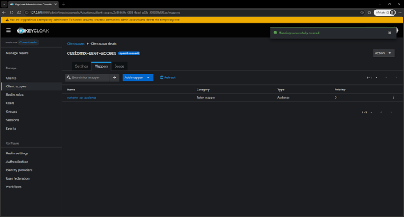Open Clients in sidebar
This screenshot has width=404, height=217.
[x=11, y=78]
